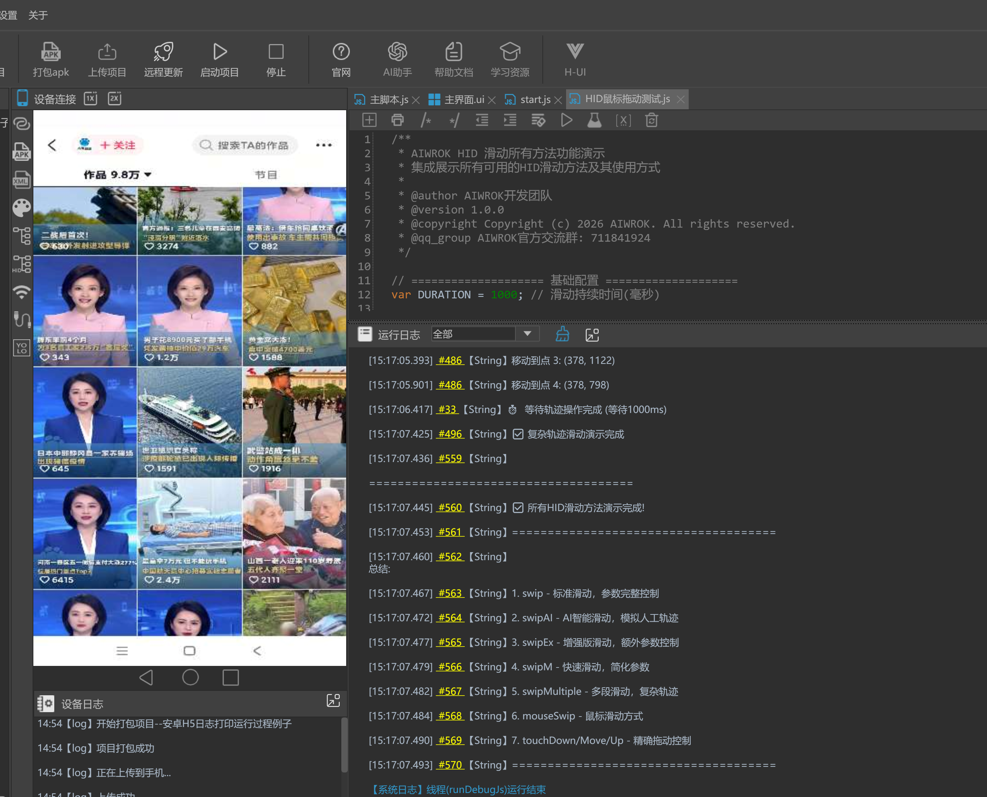Switch to the 节目 tab on phone
The width and height of the screenshot is (987, 797).
point(266,175)
